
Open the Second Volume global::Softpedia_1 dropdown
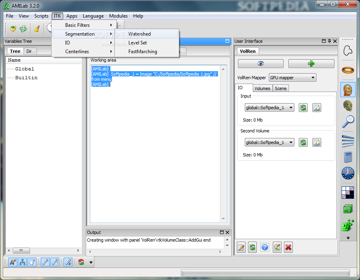pyautogui.click(x=269, y=142)
